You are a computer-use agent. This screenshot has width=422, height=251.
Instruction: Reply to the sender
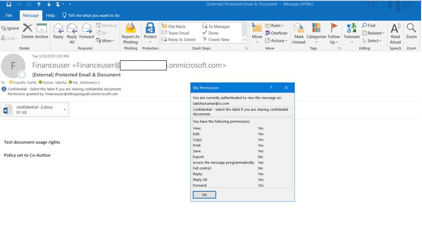[58, 31]
